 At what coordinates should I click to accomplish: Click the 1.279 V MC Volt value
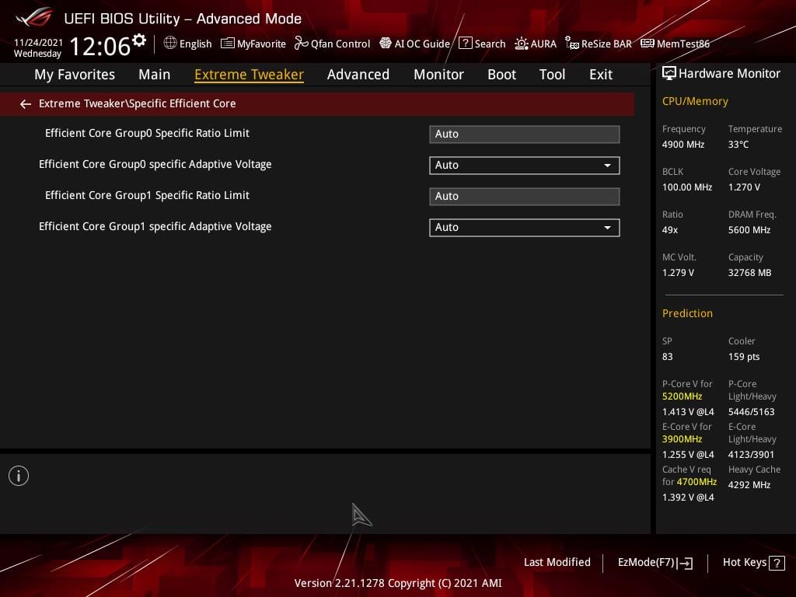pos(678,273)
